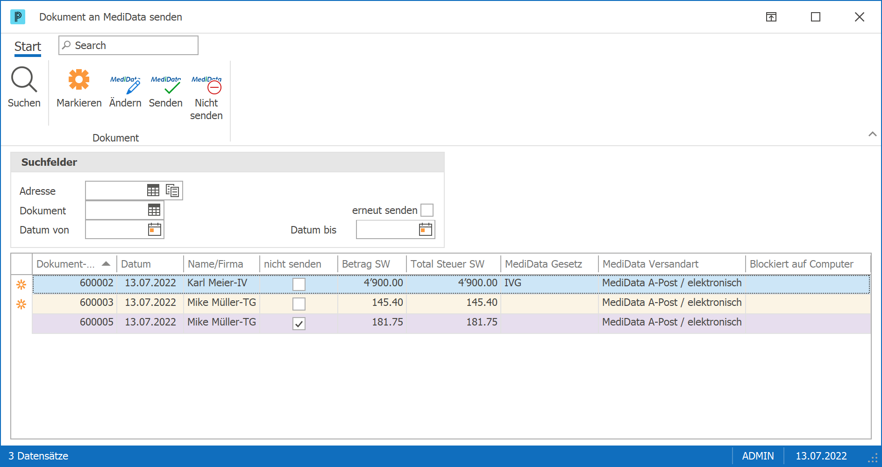The height and width of the screenshot is (467, 882).
Task: Click the MediData Senden checkmark icon
Action: tap(166, 84)
